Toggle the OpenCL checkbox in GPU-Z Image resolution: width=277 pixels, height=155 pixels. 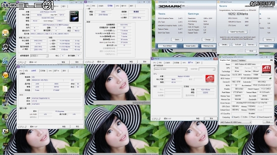[233, 117]
